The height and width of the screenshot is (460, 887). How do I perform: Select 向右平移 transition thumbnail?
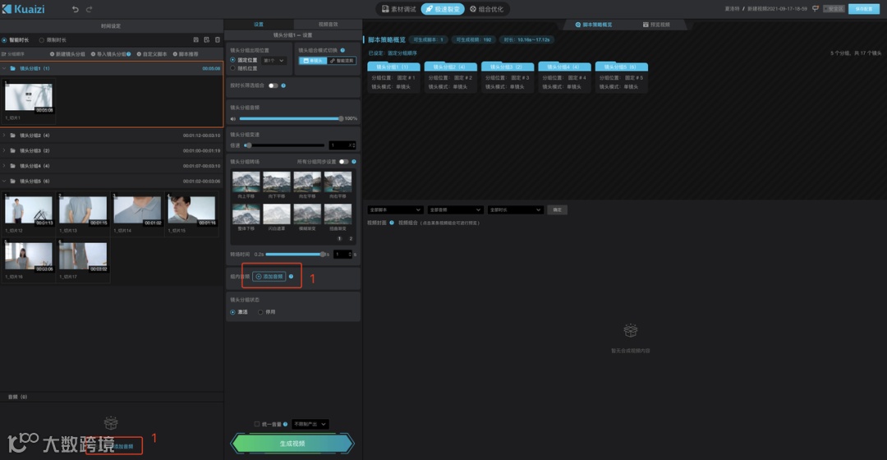(338, 182)
